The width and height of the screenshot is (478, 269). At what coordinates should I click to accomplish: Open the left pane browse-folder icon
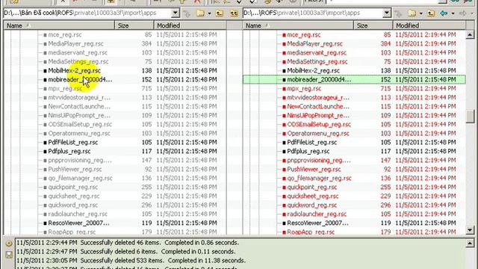[200, 13]
